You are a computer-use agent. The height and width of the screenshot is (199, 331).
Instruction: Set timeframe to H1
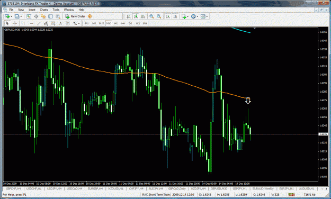(x=116, y=23)
